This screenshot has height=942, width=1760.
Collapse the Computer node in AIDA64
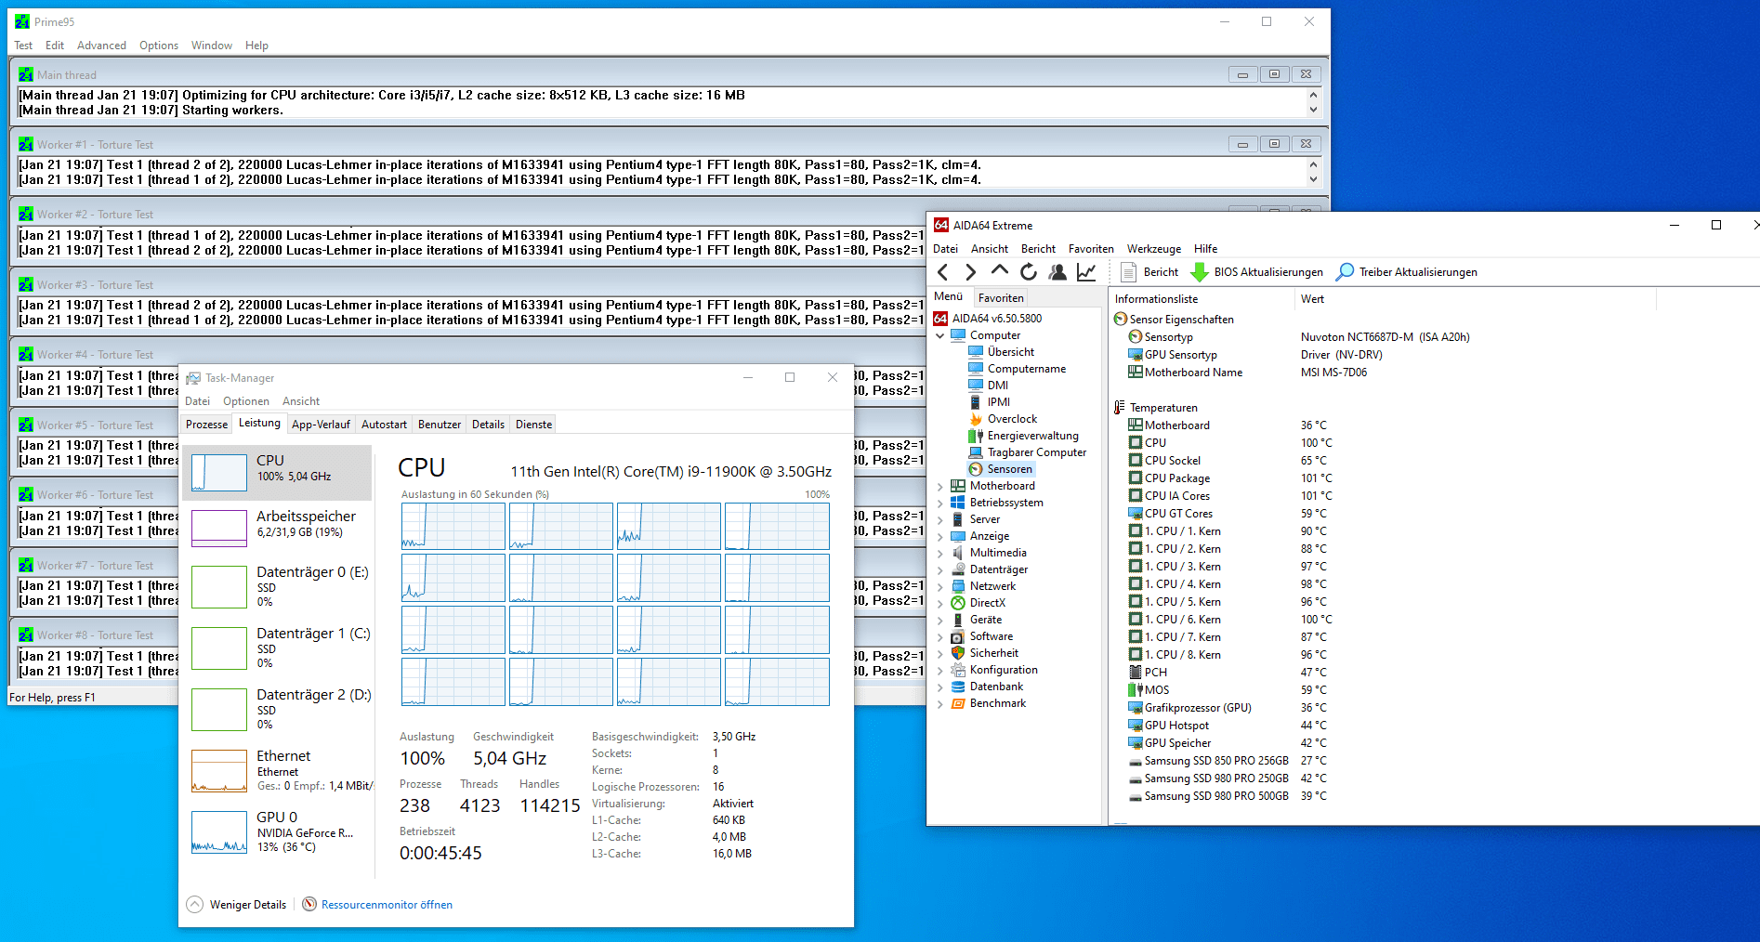coord(939,335)
